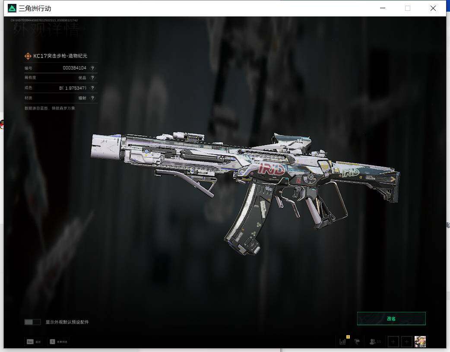
Task: Click the preview hotkey button beside the Esc button
Action: [x=59, y=342]
